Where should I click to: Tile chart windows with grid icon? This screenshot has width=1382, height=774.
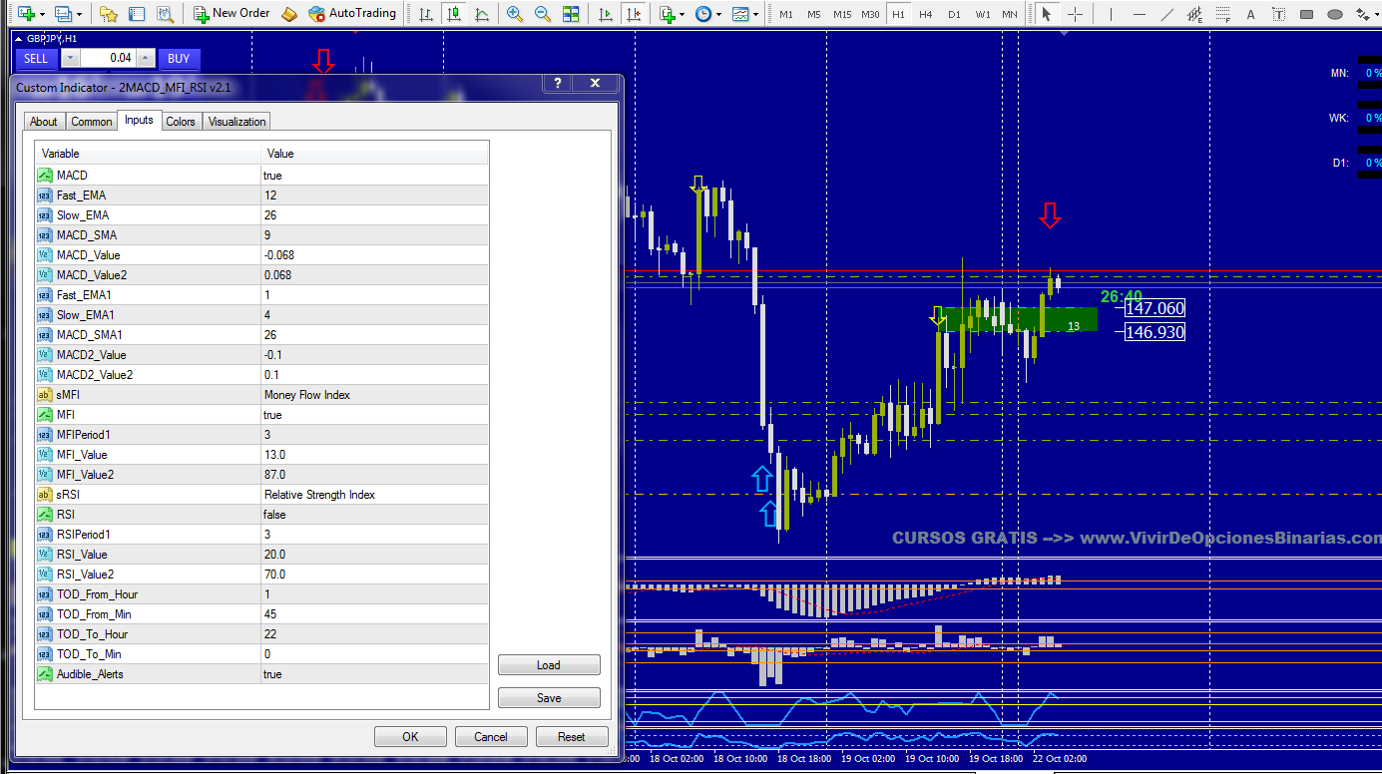571,14
